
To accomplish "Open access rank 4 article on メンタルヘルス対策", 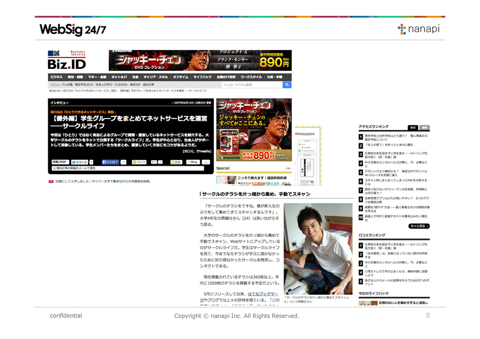I will [396, 164].
